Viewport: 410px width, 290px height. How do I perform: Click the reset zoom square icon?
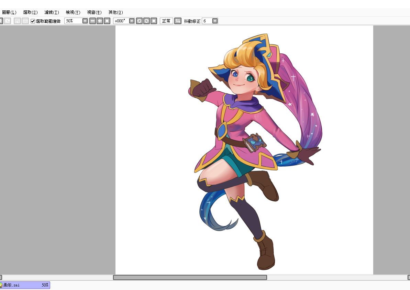tap(107, 21)
